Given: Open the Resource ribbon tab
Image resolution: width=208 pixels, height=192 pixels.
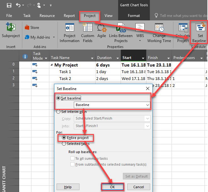Looking at the screenshot, I should tap(47, 16).
